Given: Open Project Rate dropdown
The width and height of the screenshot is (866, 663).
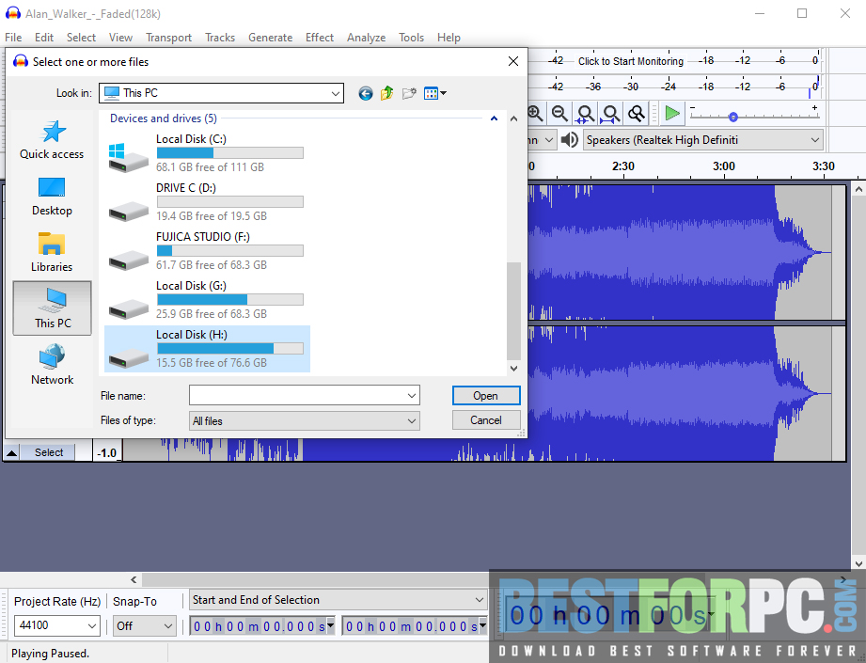Looking at the screenshot, I should [92, 626].
